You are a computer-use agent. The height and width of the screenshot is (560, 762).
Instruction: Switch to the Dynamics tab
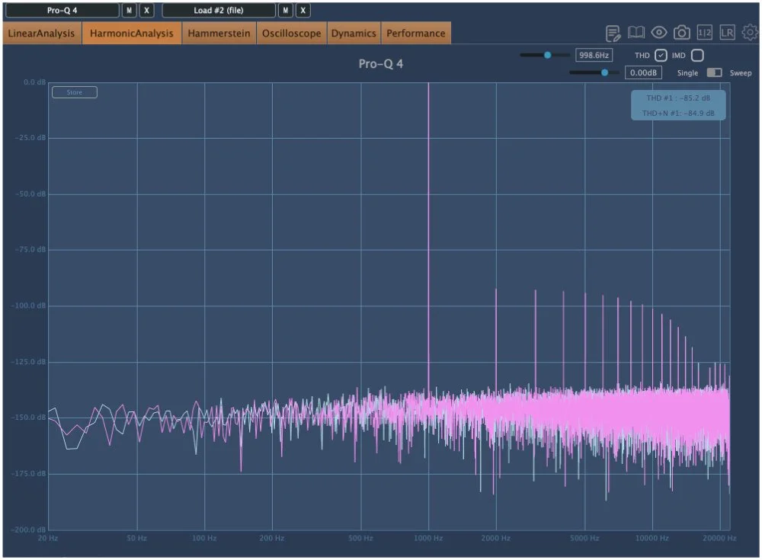[x=354, y=33]
